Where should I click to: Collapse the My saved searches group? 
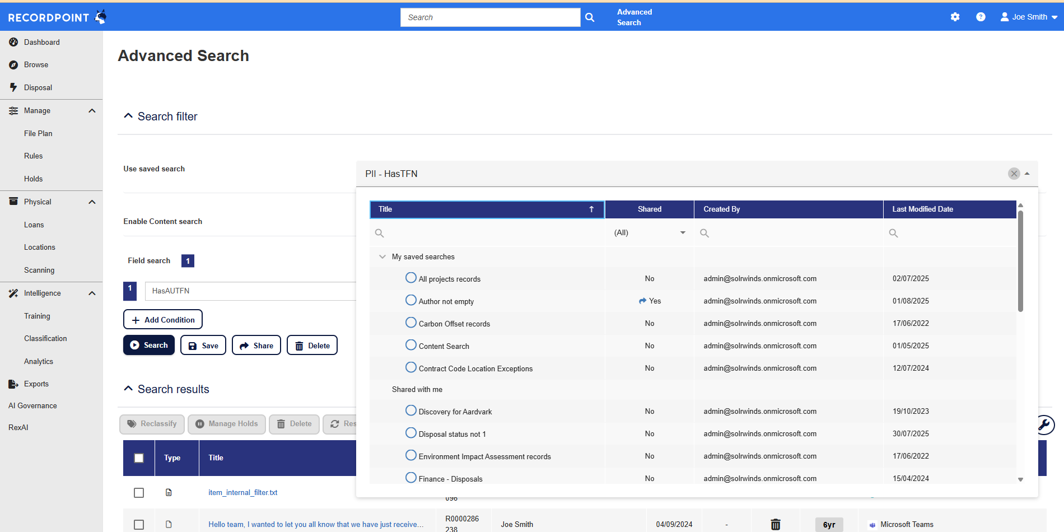382,256
